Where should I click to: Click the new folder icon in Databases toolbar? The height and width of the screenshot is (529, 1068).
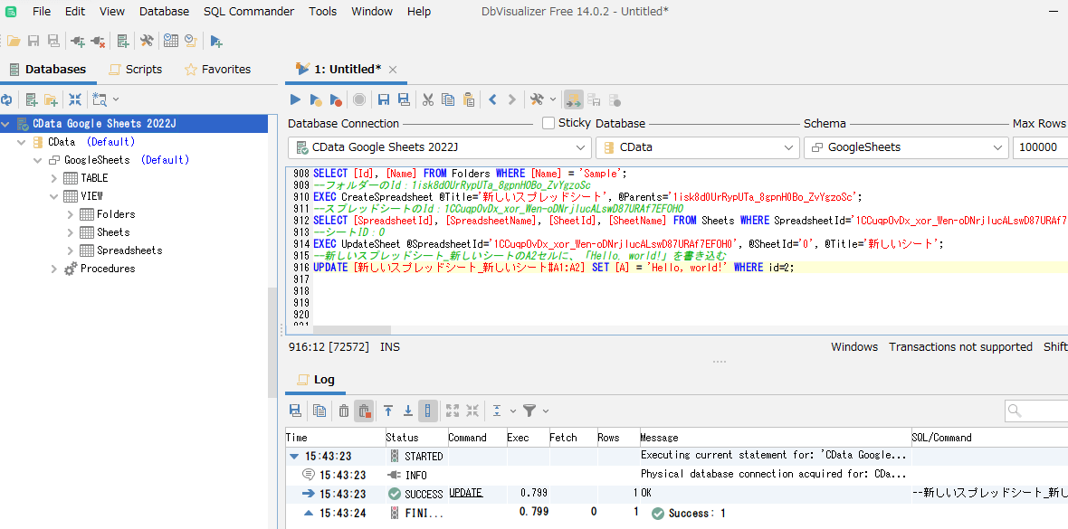tap(51, 99)
